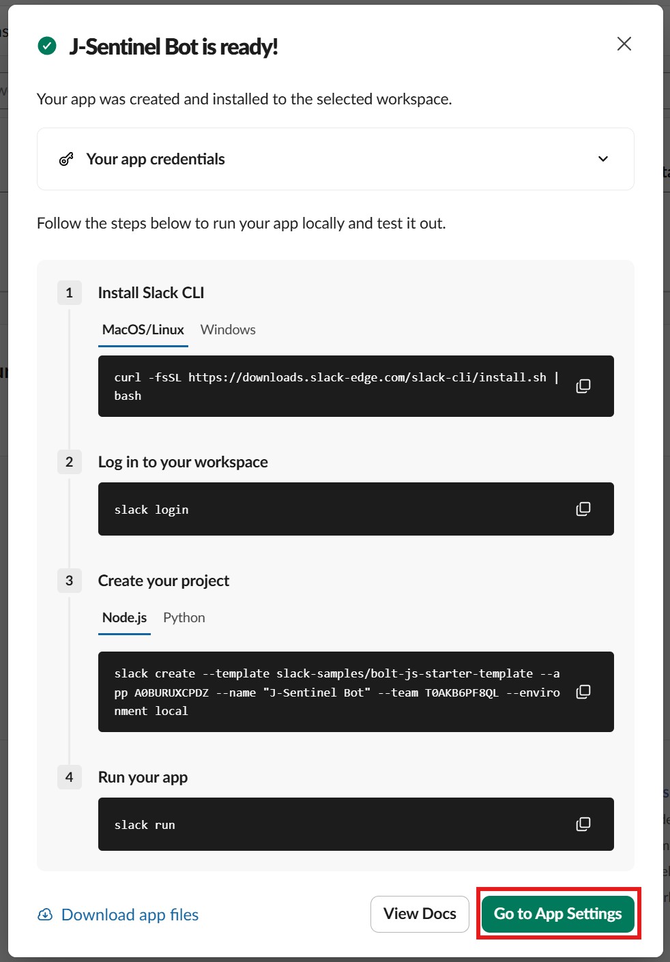Click Log in to your workspace heading

point(183,462)
